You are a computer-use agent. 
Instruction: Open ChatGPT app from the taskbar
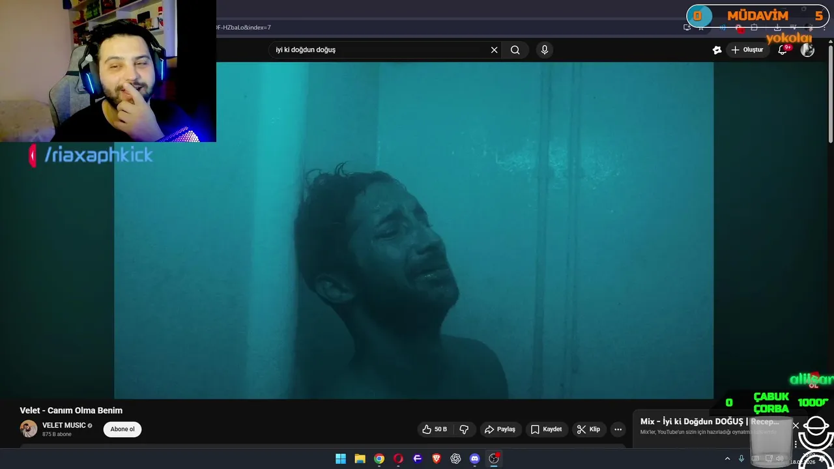point(455,459)
